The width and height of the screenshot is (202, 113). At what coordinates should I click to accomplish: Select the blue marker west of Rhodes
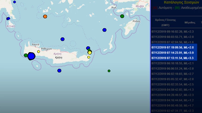105,30
